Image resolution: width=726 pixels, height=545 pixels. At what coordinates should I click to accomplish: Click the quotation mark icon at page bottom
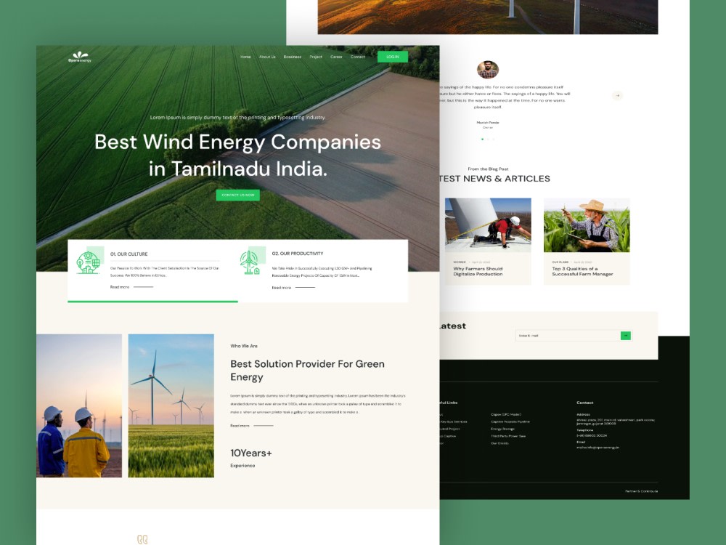click(x=142, y=539)
